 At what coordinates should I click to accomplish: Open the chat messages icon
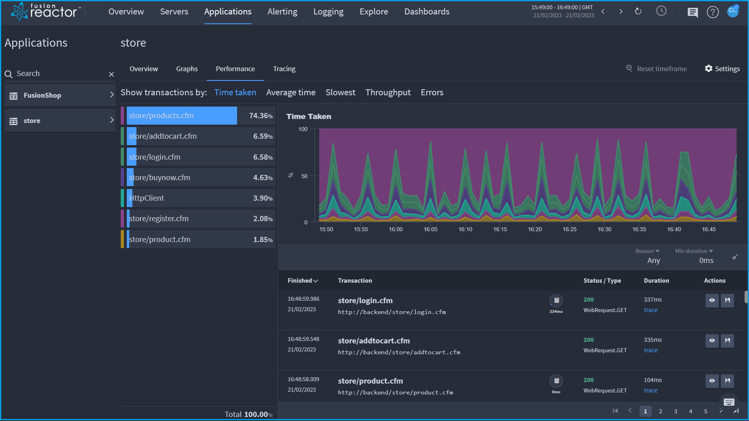pyautogui.click(x=693, y=12)
